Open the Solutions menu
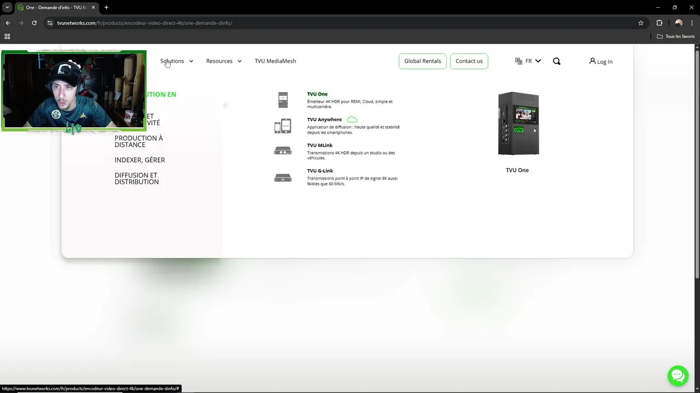700x393 pixels. (x=172, y=61)
